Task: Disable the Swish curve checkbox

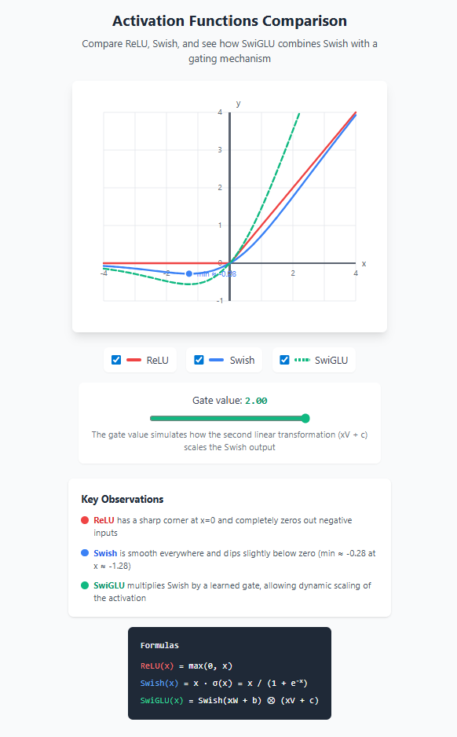Action: click(199, 360)
